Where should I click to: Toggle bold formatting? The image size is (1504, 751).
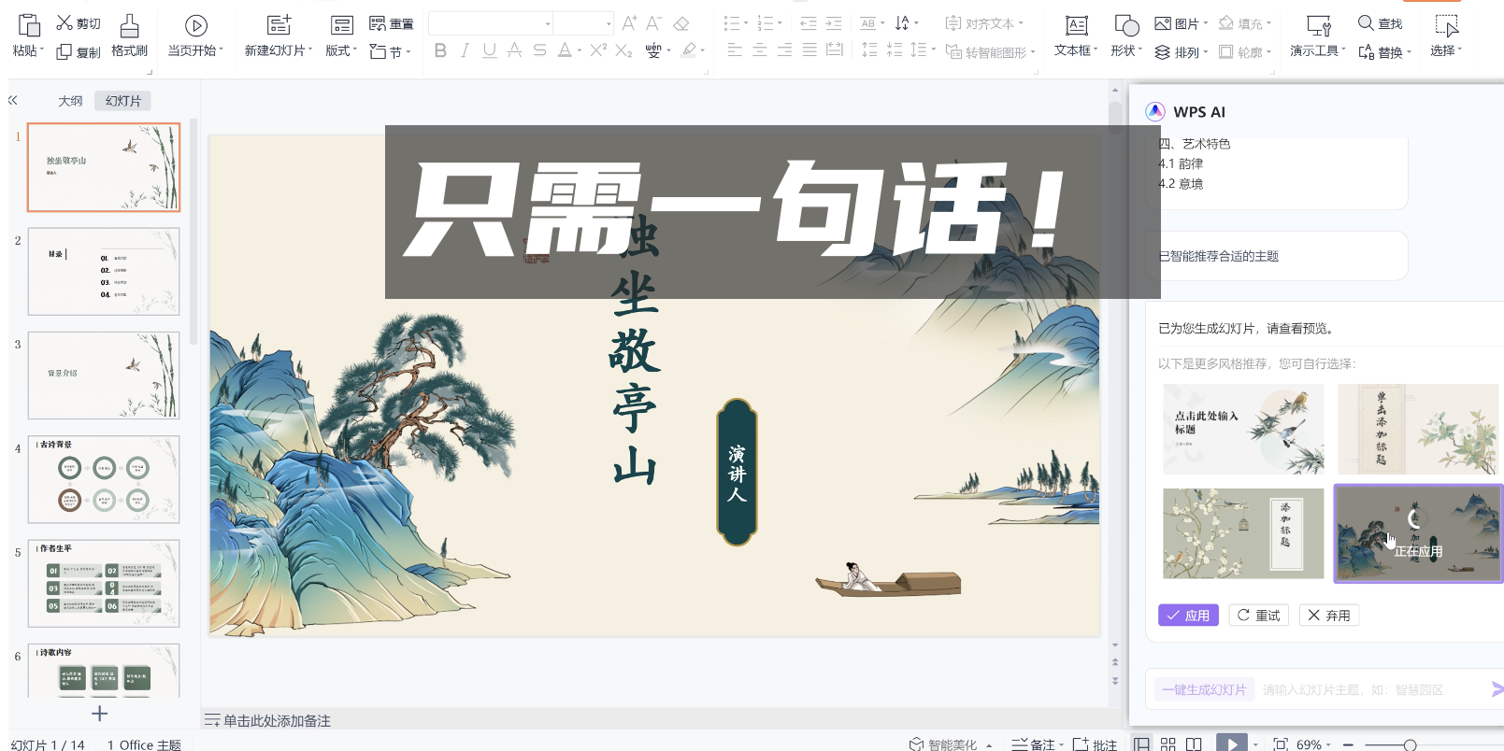click(440, 50)
